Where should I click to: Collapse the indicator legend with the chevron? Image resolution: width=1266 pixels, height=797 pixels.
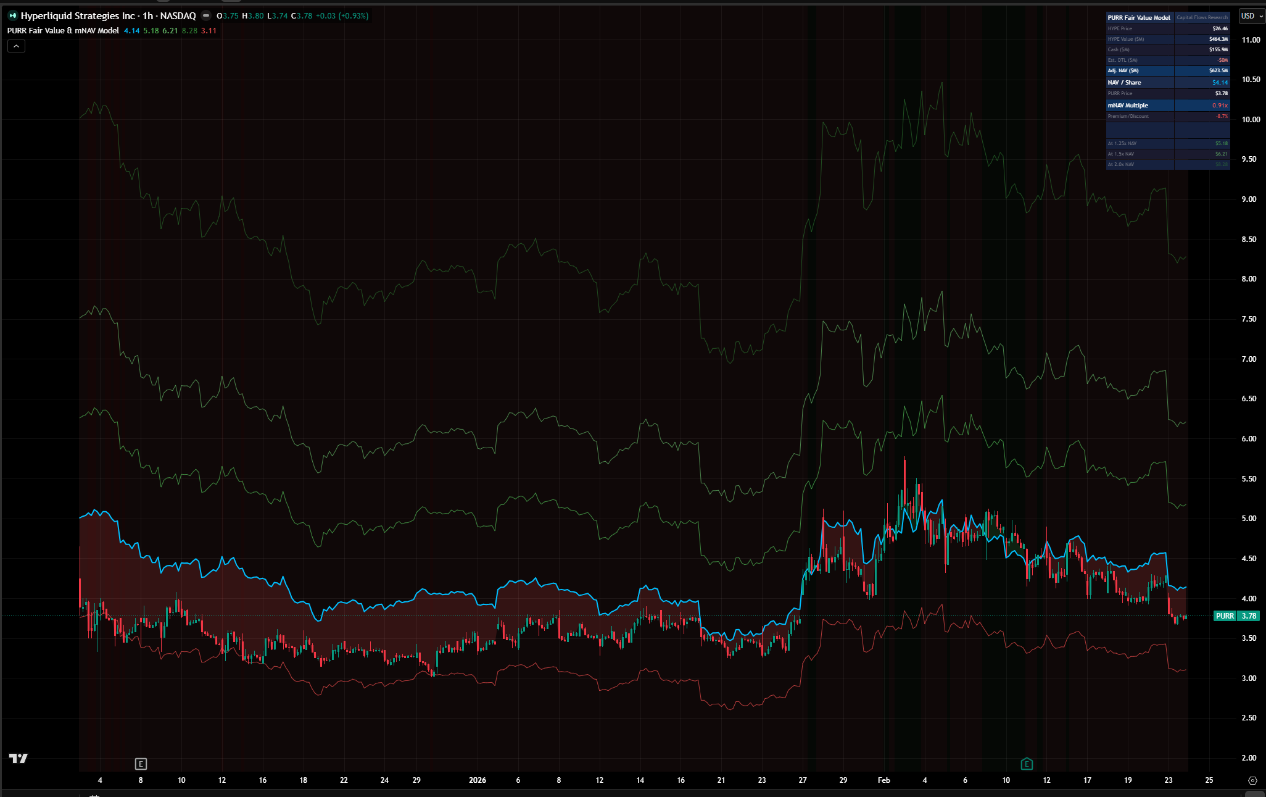pos(16,46)
